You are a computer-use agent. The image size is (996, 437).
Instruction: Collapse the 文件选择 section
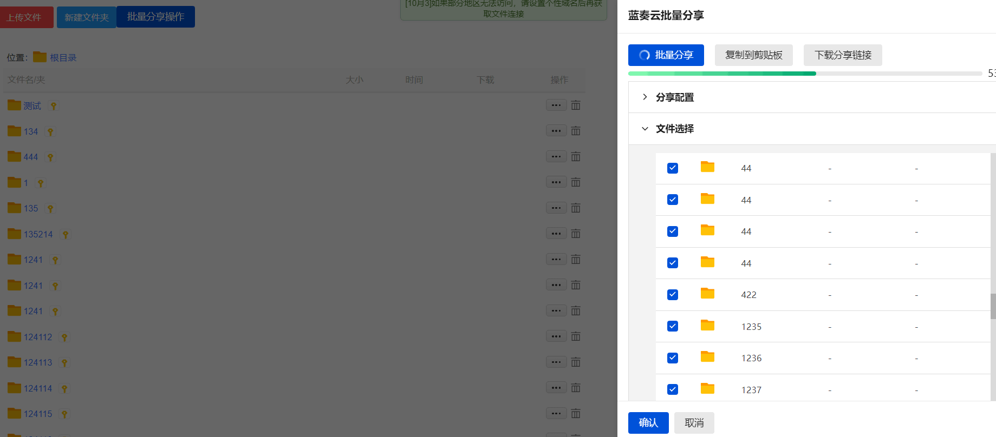click(675, 129)
